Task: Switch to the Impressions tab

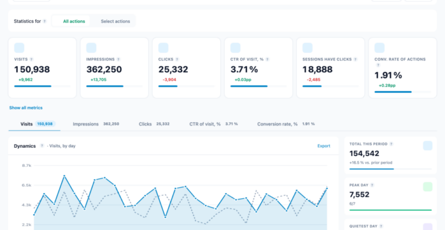Action: click(x=96, y=124)
